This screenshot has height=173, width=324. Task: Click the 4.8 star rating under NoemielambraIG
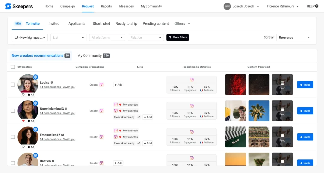31,121
